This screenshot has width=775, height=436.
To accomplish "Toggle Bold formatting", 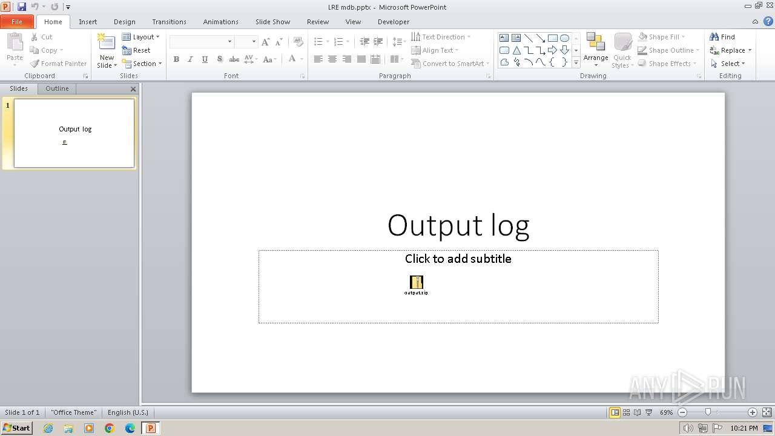I will click(x=176, y=59).
